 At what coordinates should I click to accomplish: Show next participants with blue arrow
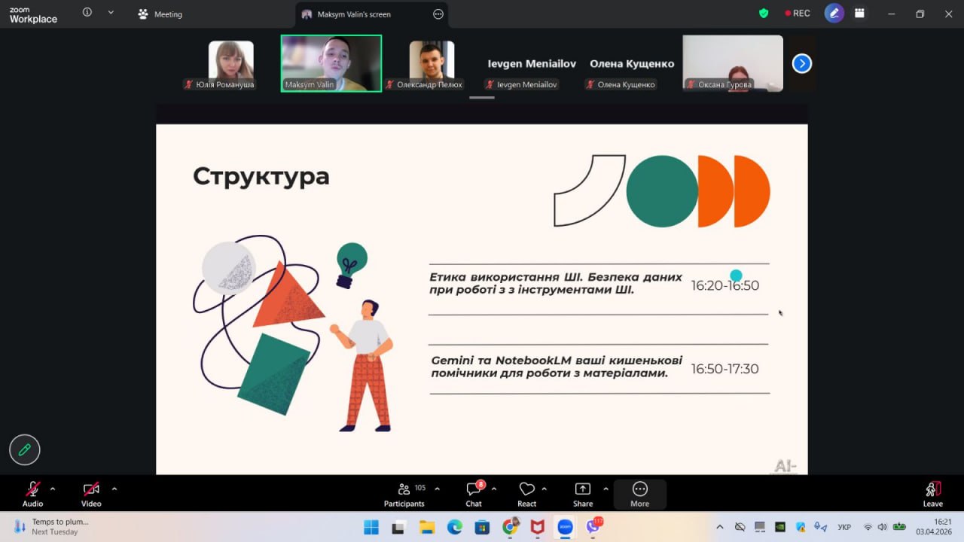pyautogui.click(x=802, y=64)
